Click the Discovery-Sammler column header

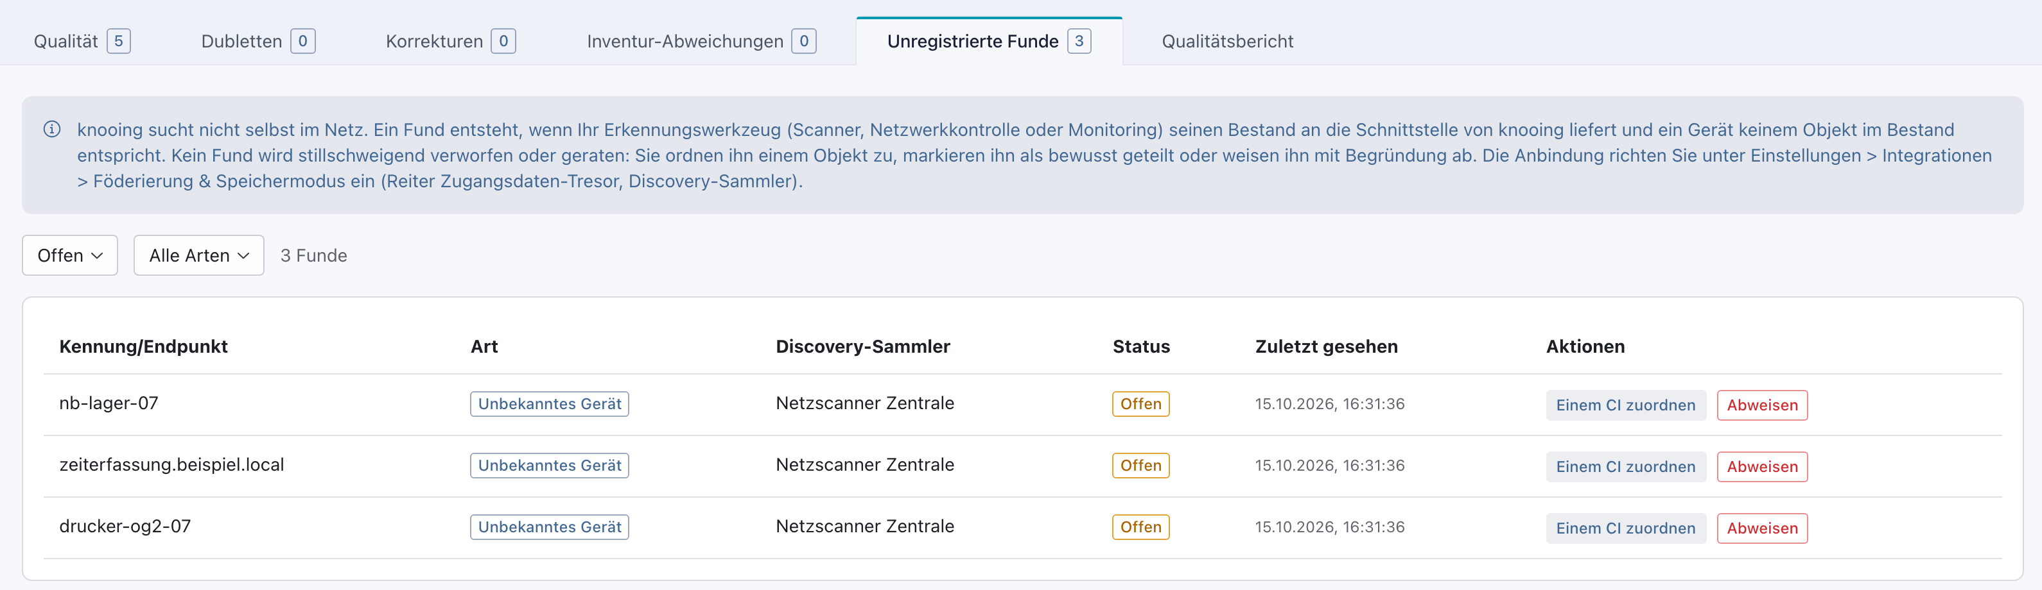point(862,346)
